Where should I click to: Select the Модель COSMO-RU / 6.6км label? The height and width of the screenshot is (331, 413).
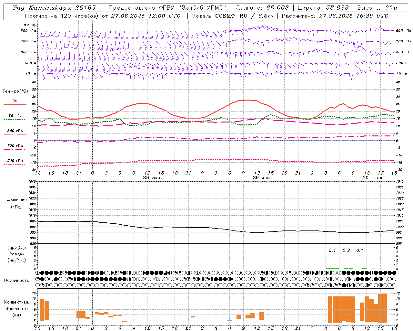[x=232, y=16]
